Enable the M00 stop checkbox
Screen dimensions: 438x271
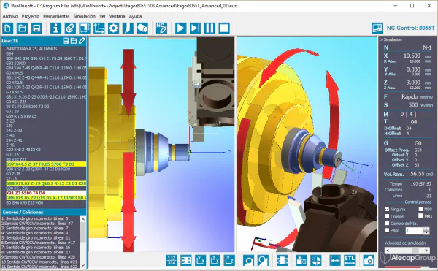coord(420,209)
